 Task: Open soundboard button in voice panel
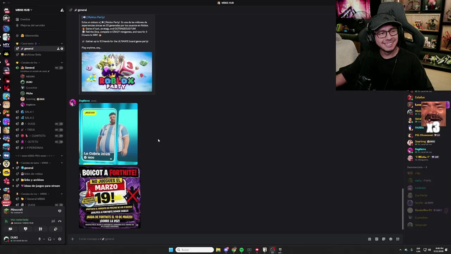click(56, 229)
